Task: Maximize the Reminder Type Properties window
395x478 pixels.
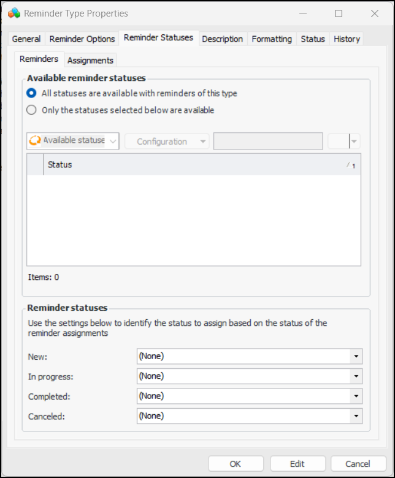Action: (x=339, y=13)
